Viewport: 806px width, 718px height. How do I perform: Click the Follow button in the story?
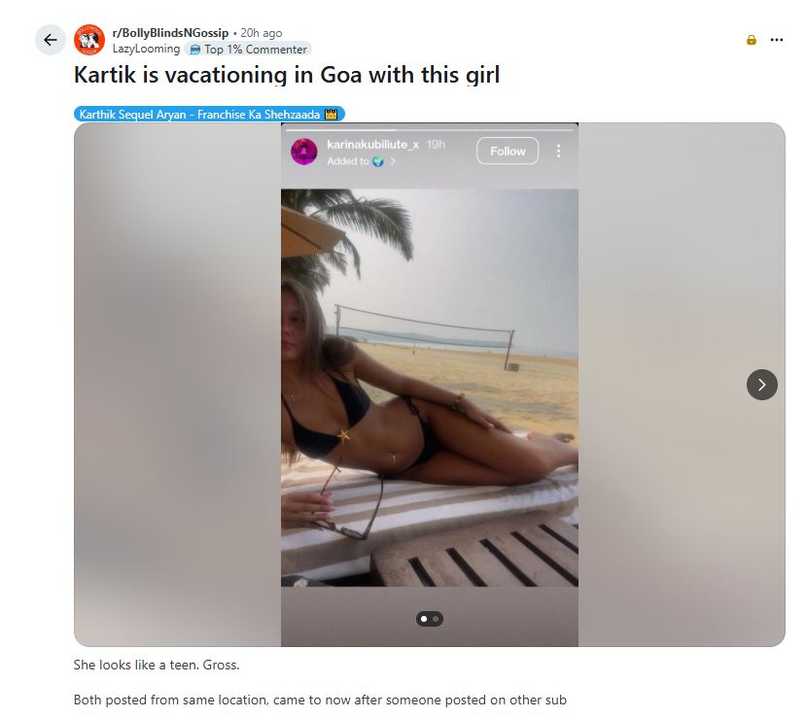pyautogui.click(x=508, y=151)
